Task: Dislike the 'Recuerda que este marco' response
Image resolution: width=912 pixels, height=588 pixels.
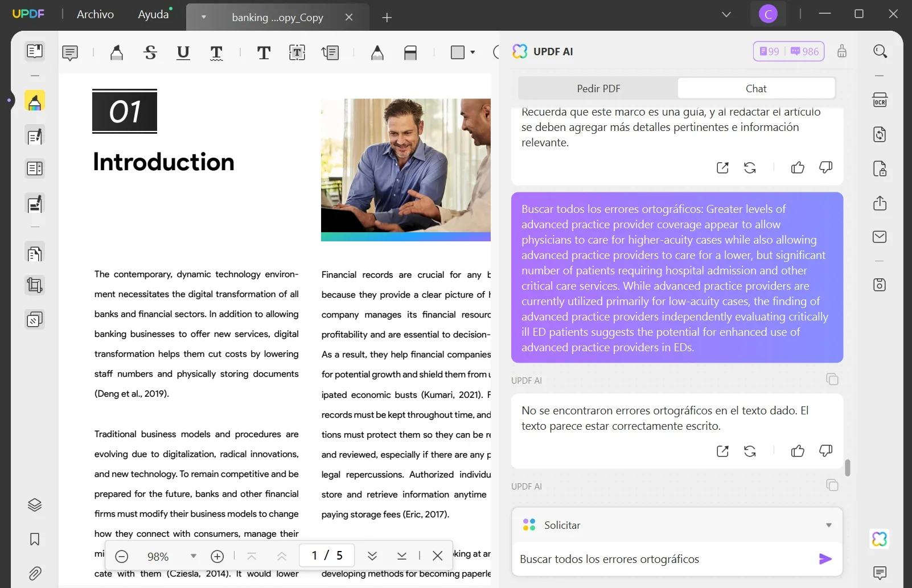Action: [825, 167]
